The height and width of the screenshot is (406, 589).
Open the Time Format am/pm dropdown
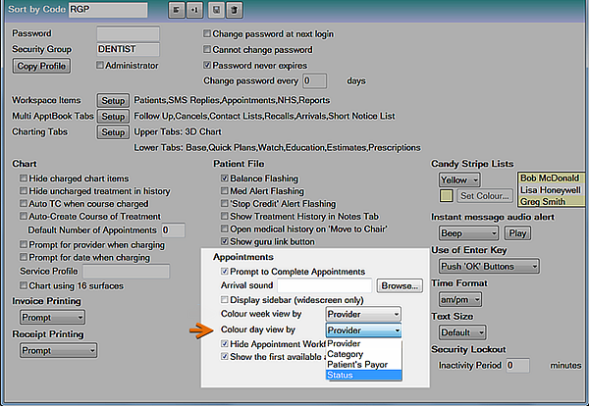pos(460,299)
